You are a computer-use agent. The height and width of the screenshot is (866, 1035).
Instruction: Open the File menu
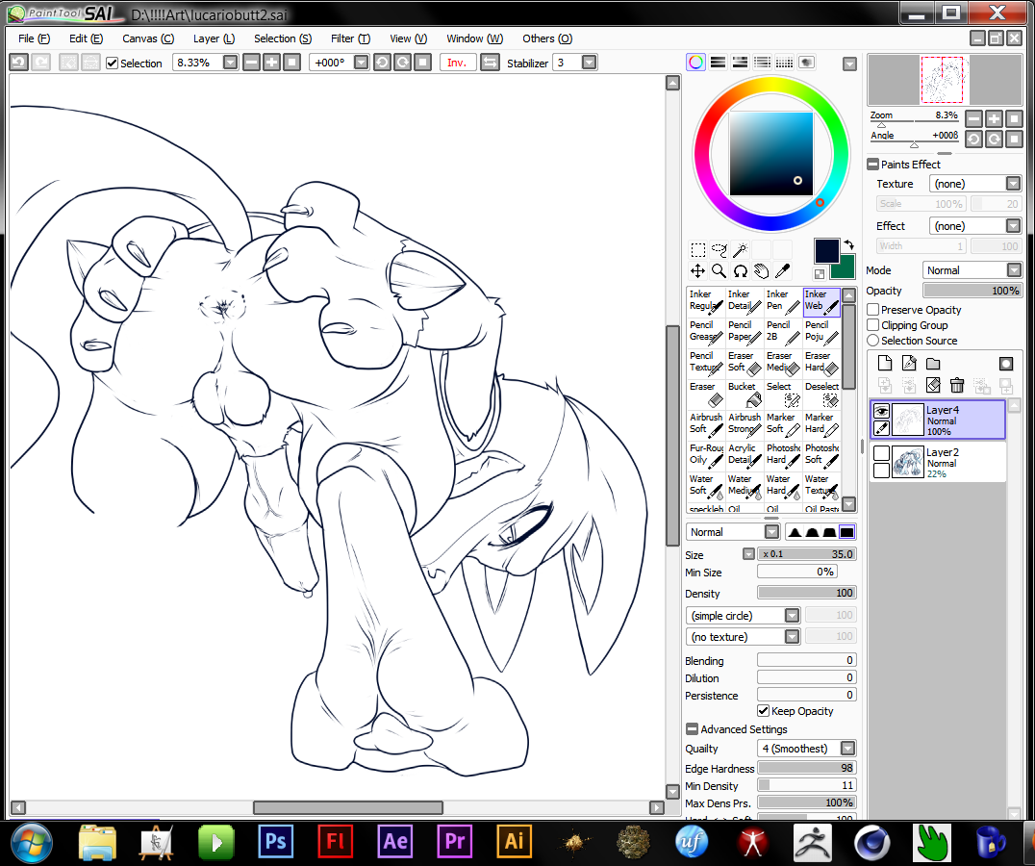(x=35, y=38)
